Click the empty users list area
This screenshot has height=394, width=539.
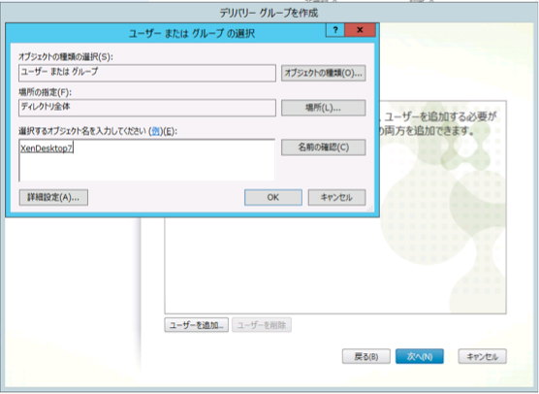tap(335, 265)
